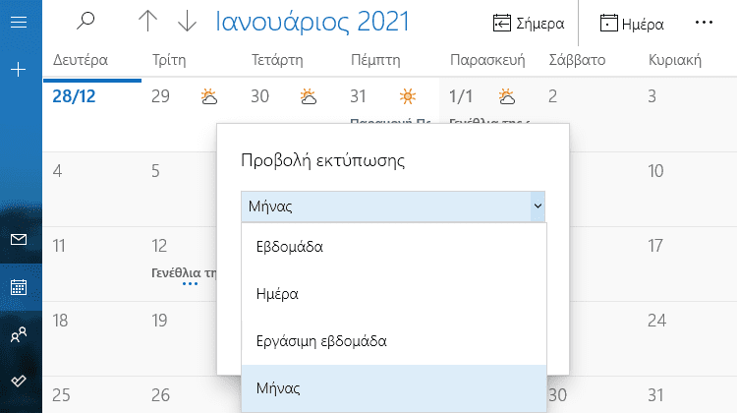The width and height of the screenshot is (737, 413).
Task: Choose Εβδομάδα from the dropdown list
Action: click(394, 247)
